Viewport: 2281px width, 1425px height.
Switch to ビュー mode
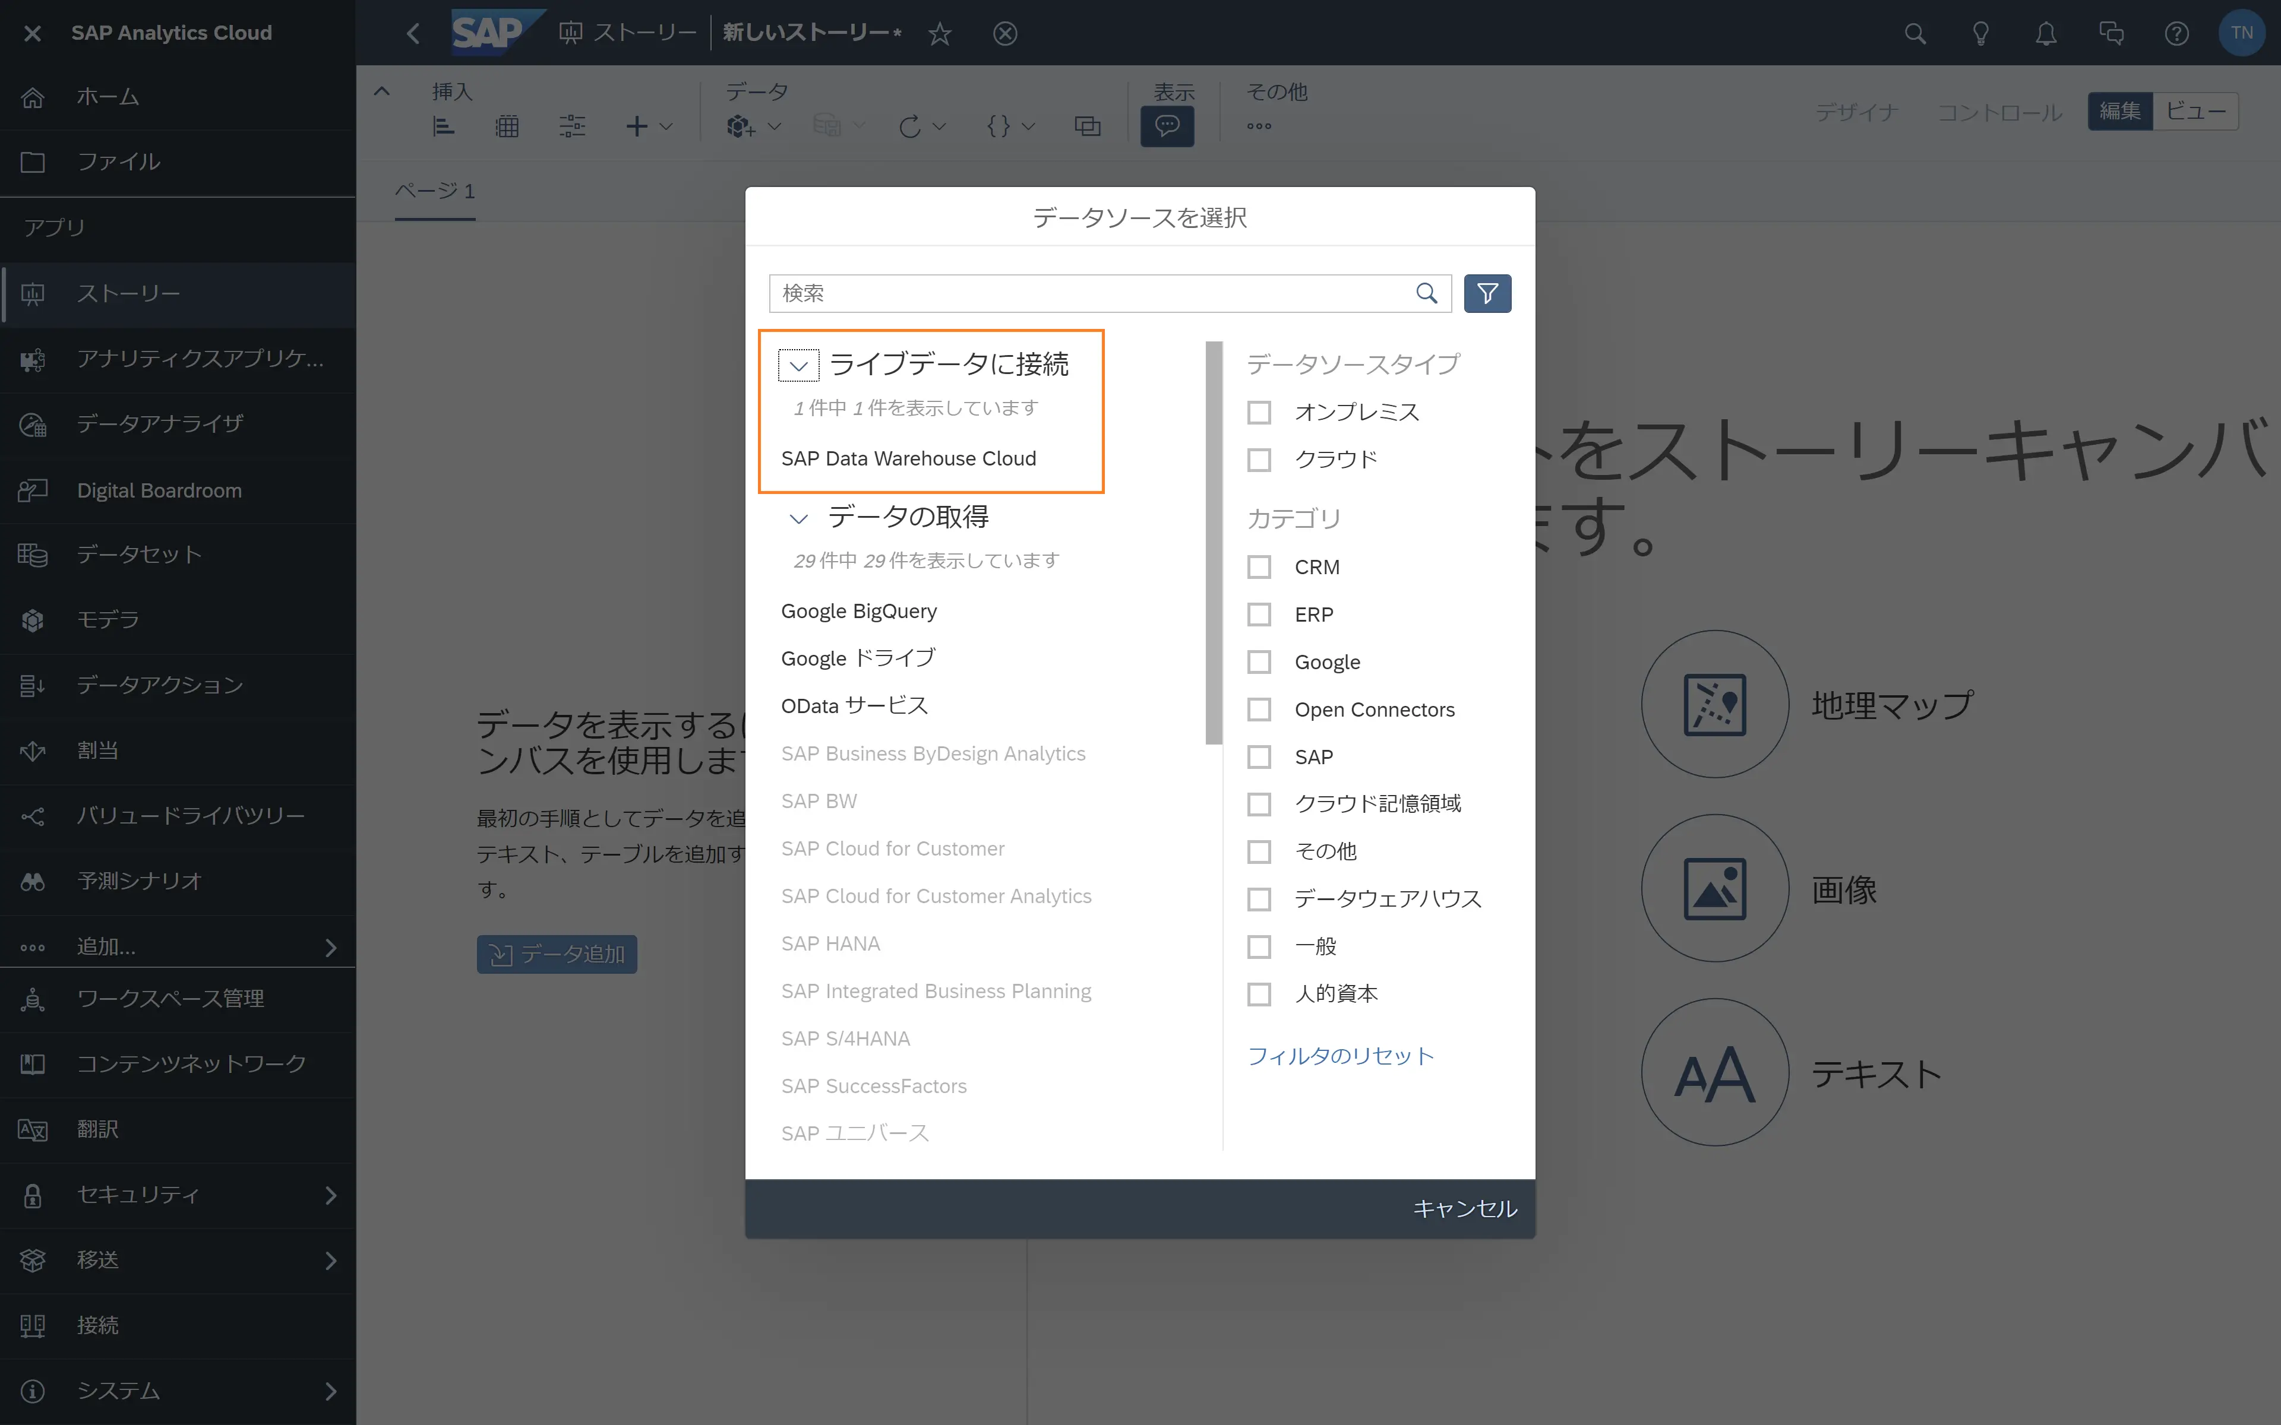click(x=2195, y=111)
